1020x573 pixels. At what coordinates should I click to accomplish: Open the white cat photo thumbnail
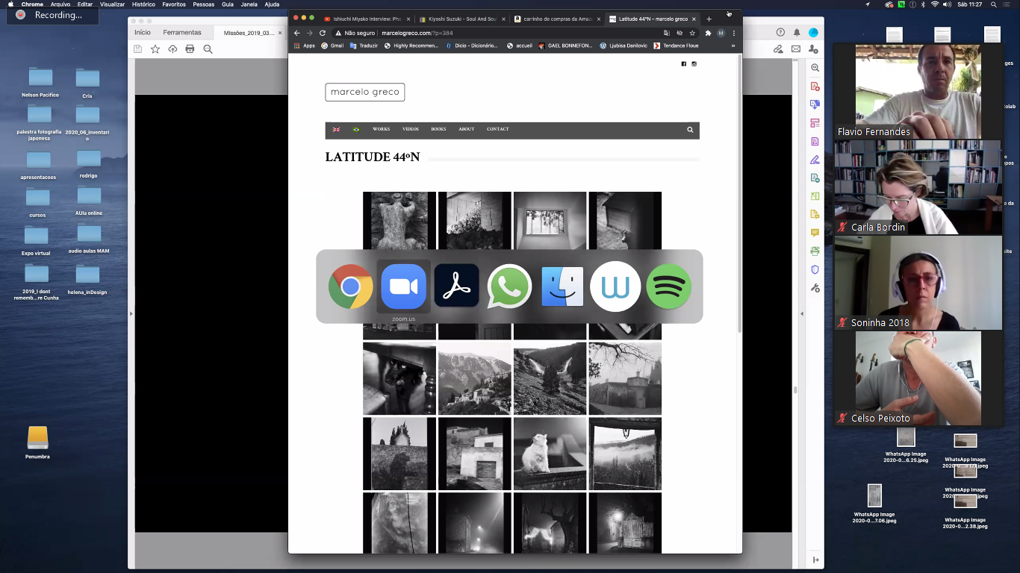pos(549,454)
